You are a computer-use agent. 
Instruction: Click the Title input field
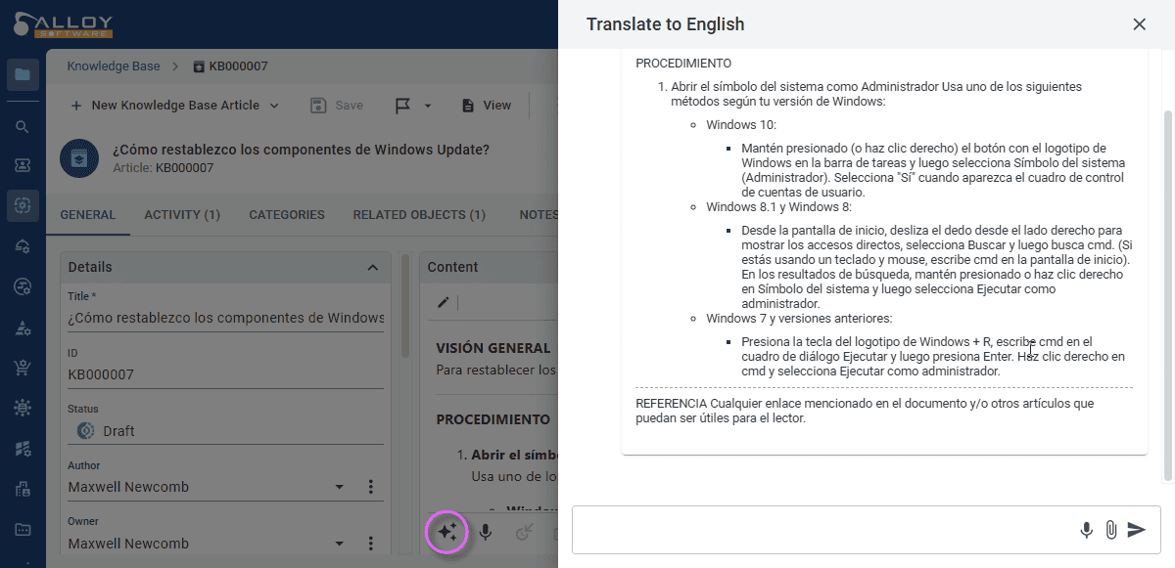click(x=227, y=318)
